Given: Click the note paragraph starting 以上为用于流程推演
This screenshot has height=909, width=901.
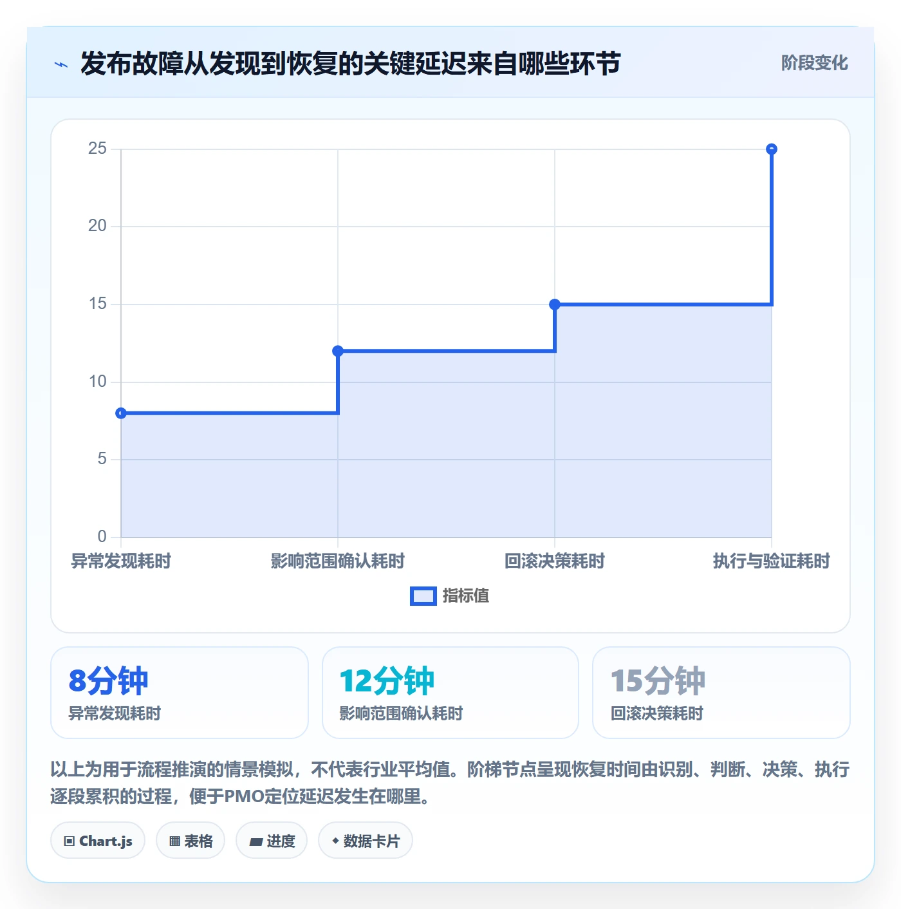Looking at the screenshot, I should [x=450, y=783].
